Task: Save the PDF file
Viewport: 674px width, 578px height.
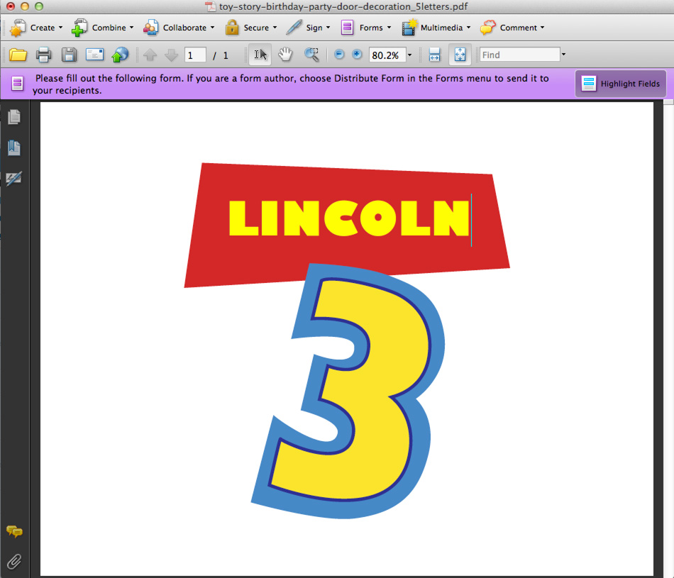Action: click(69, 55)
